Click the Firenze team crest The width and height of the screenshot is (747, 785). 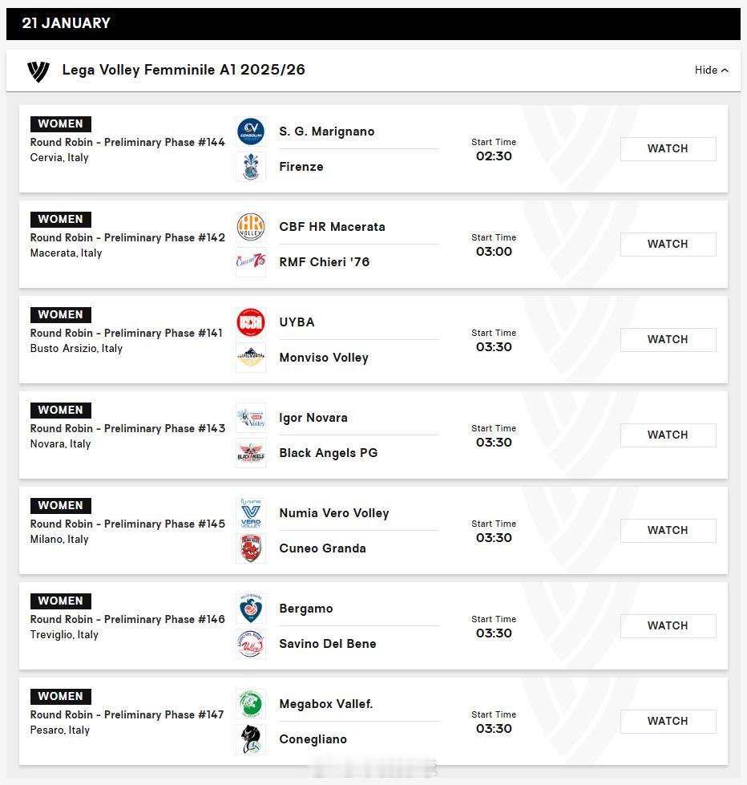coord(251,167)
